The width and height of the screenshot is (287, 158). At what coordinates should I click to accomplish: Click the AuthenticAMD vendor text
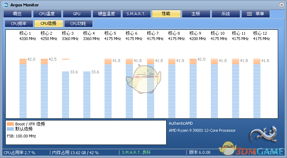click(181, 123)
